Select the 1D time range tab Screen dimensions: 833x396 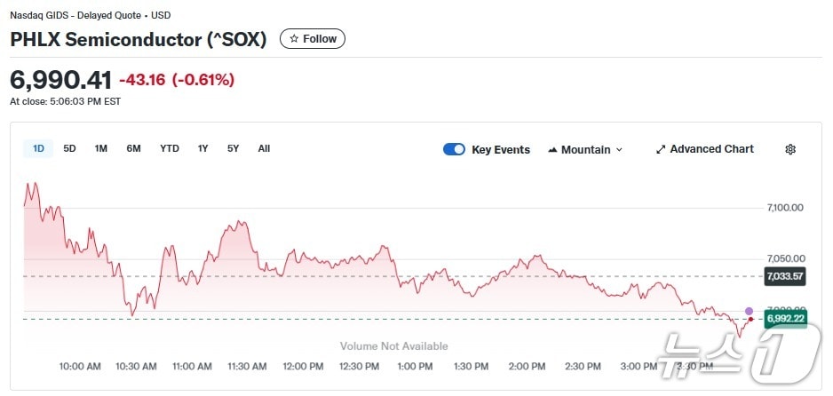pyautogui.click(x=38, y=148)
